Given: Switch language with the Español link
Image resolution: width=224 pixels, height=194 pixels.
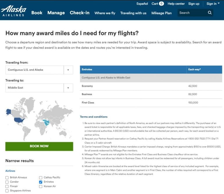Looking at the screenshot, I should (x=142, y=4).
